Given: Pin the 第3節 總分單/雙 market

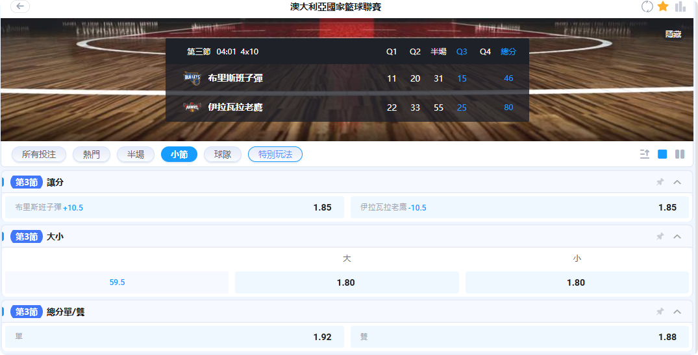Looking at the screenshot, I should pyautogui.click(x=660, y=312).
